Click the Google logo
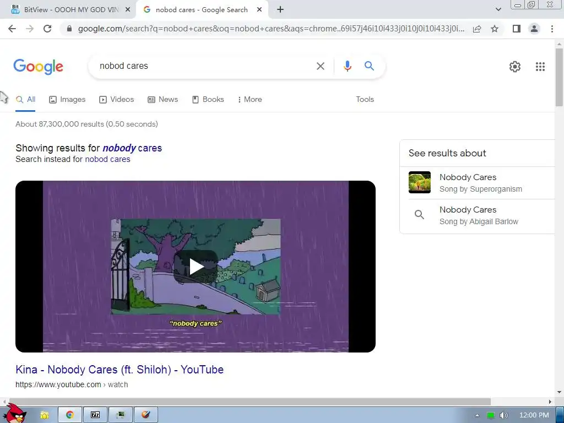Image resolution: width=564 pixels, height=423 pixels. (x=39, y=67)
